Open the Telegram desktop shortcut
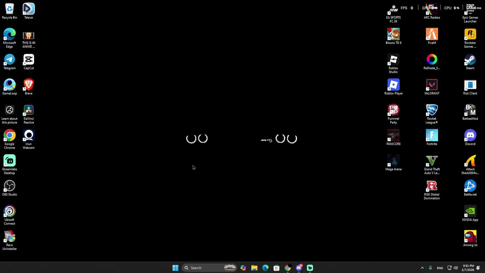 9,61
